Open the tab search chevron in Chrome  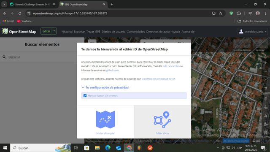(x=4, y=4)
